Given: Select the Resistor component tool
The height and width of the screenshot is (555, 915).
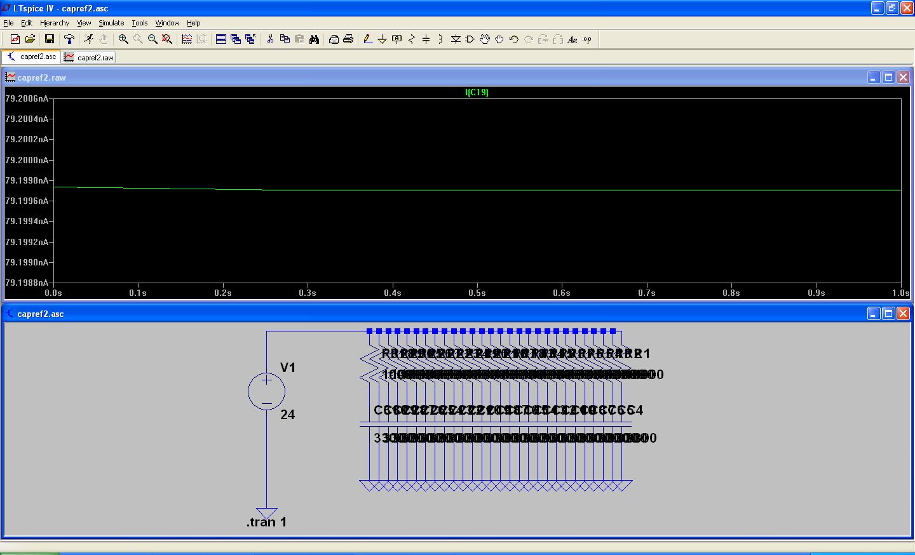Looking at the screenshot, I should pyautogui.click(x=412, y=39).
